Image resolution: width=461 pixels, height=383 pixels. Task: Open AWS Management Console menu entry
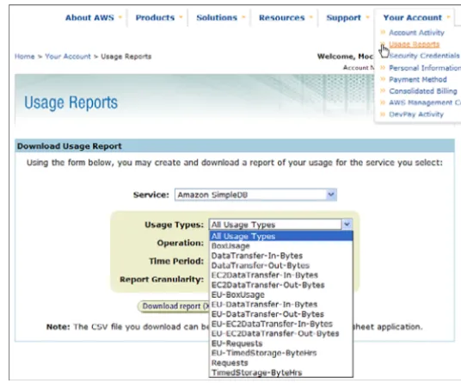(x=425, y=102)
